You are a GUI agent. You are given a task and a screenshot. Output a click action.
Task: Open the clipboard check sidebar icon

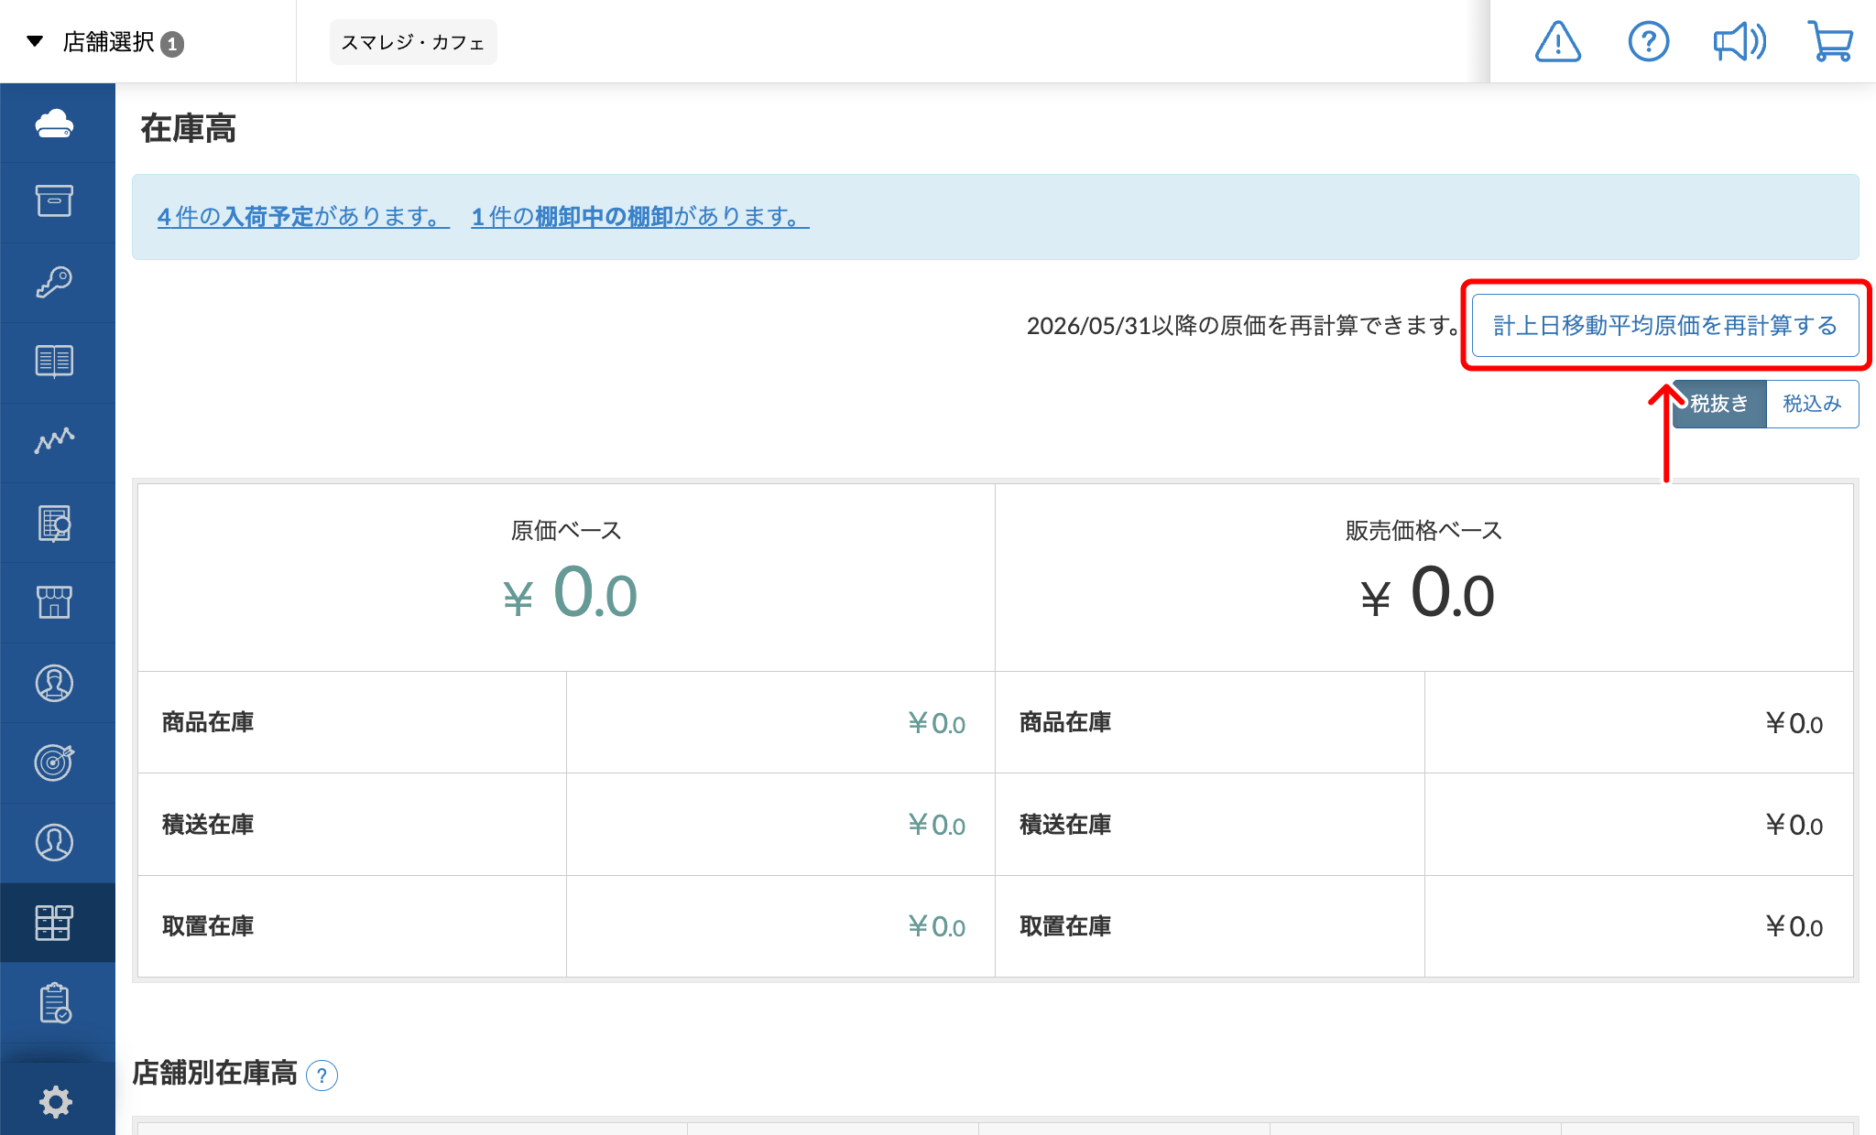point(55,1003)
